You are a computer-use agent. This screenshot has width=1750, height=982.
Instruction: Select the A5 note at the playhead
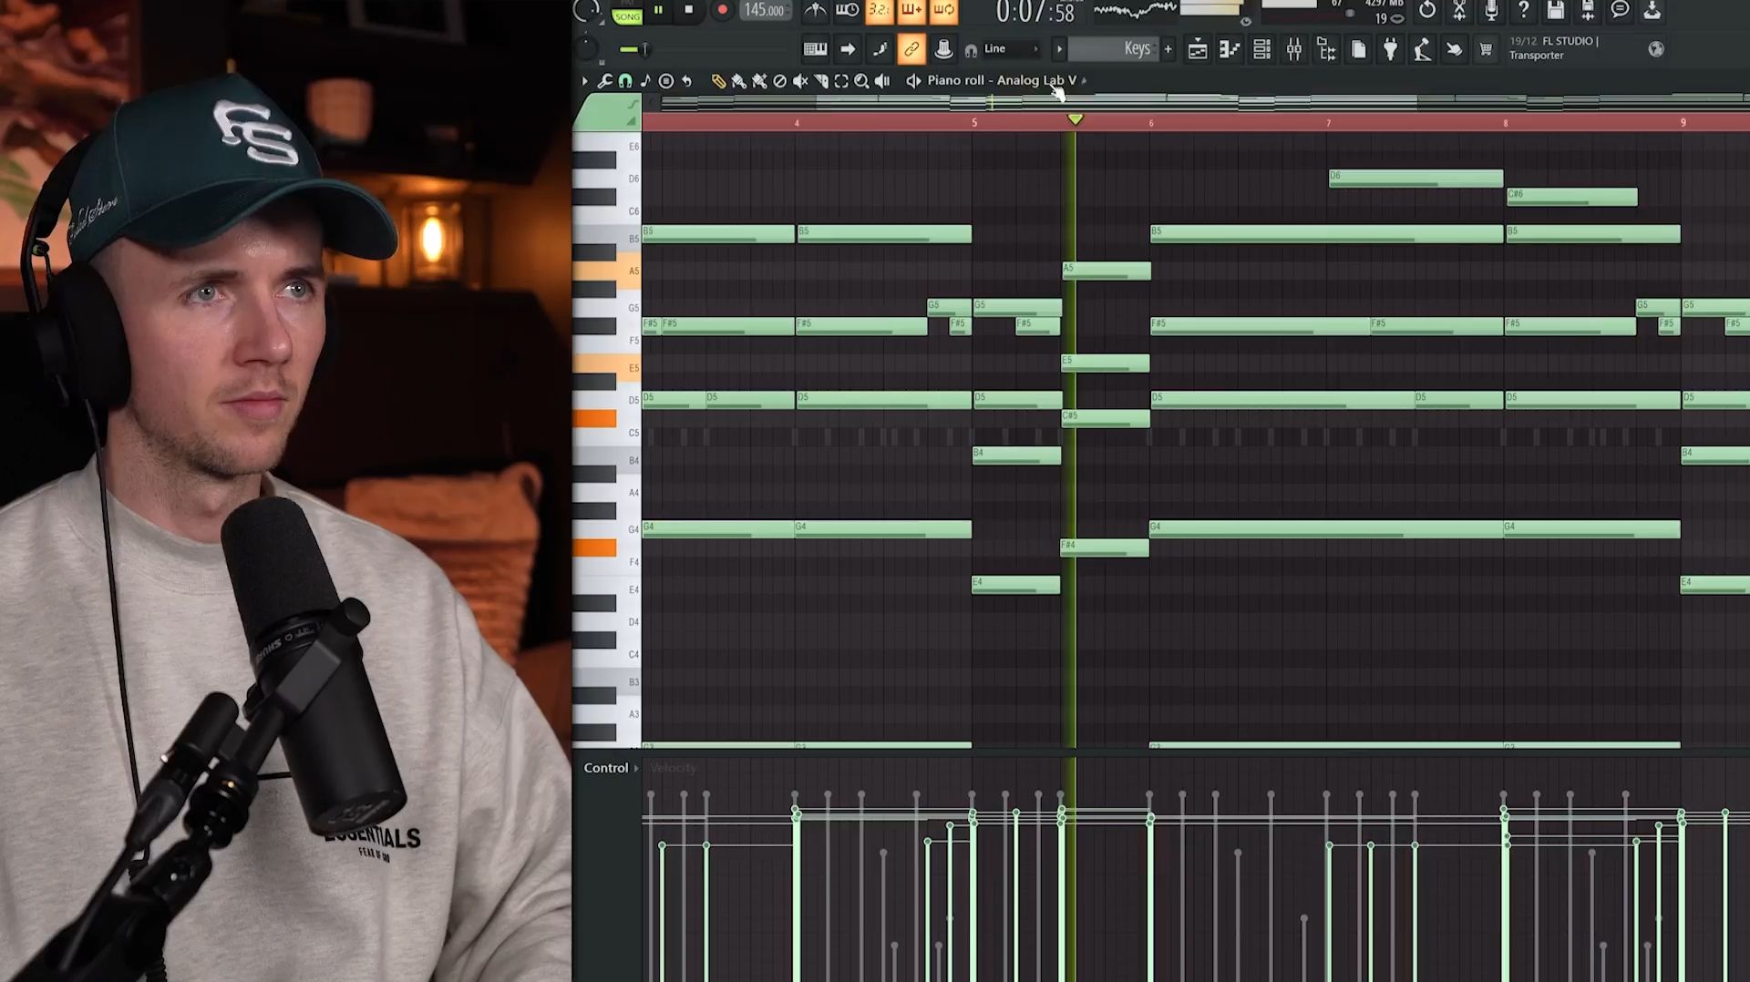tap(1107, 271)
